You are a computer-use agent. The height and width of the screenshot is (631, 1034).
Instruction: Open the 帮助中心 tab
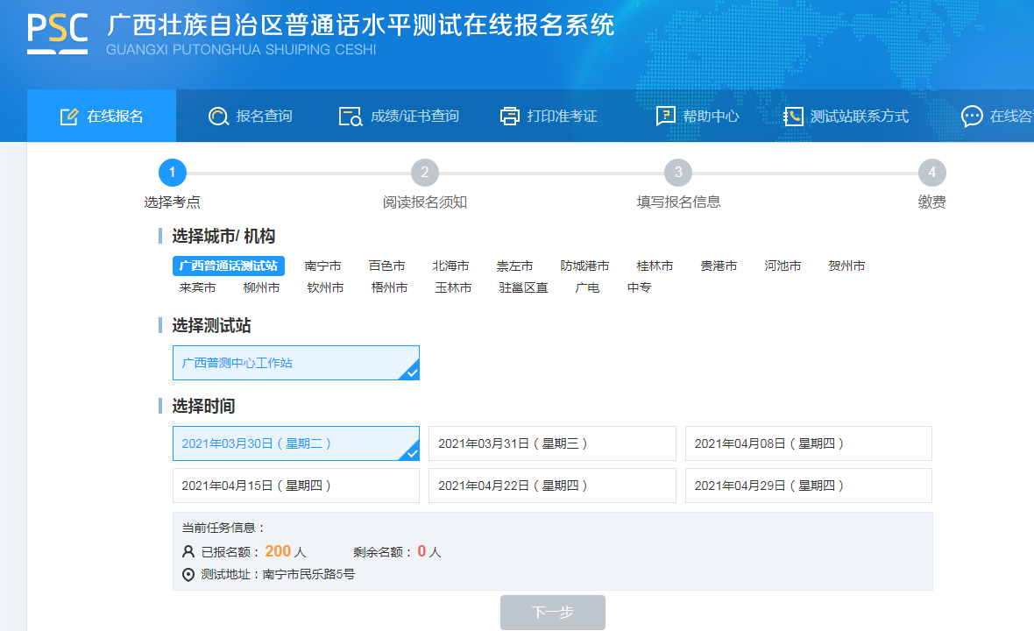coord(698,116)
